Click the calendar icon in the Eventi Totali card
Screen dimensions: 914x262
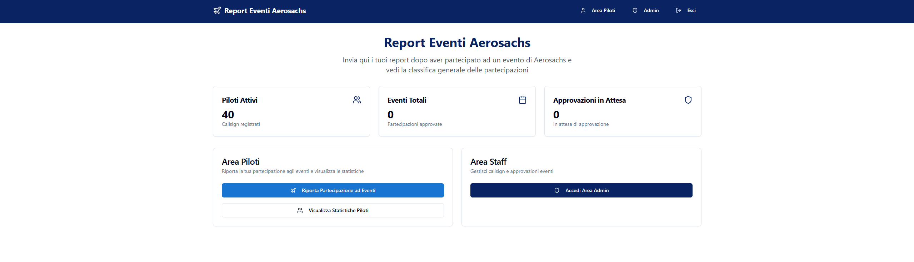coord(522,100)
